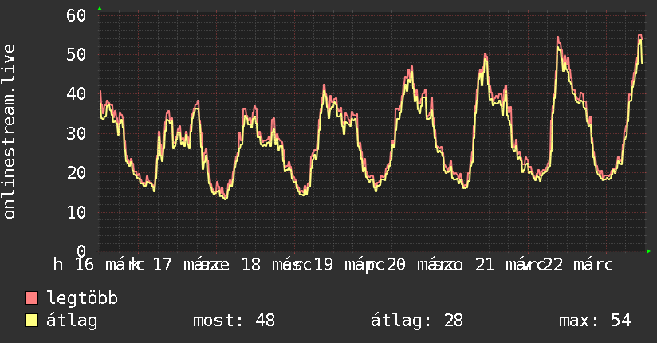Click the 19 márc date label
The width and height of the screenshot is (657, 343).
pyautogui.click(x=349, y=265)
